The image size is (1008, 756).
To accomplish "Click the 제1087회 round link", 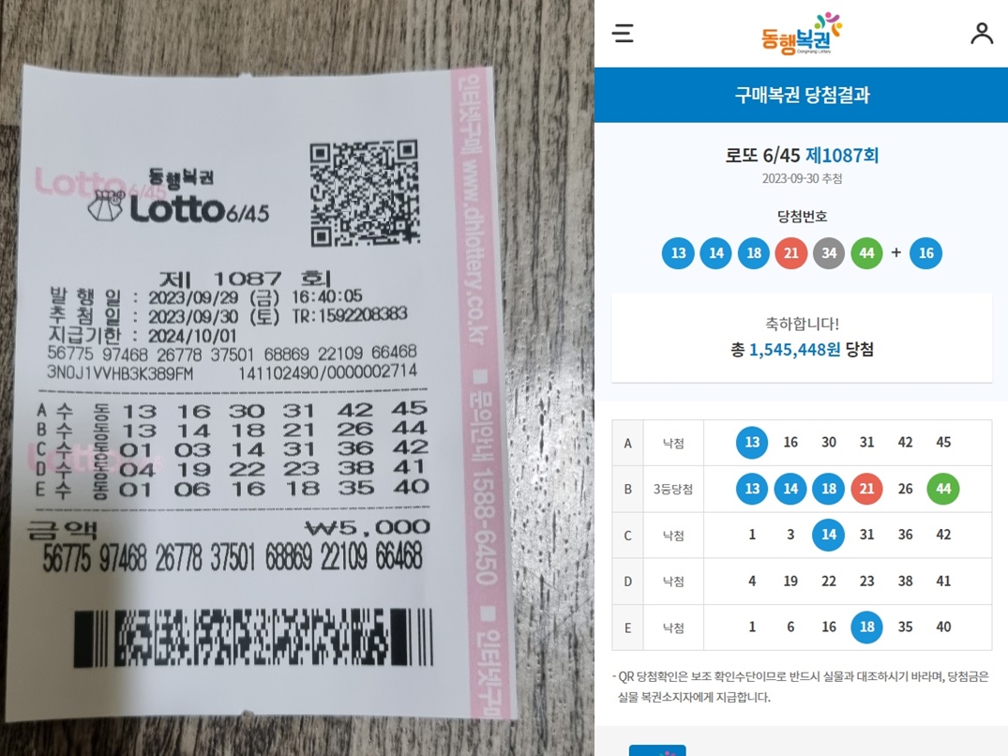I will click(842, 155).
